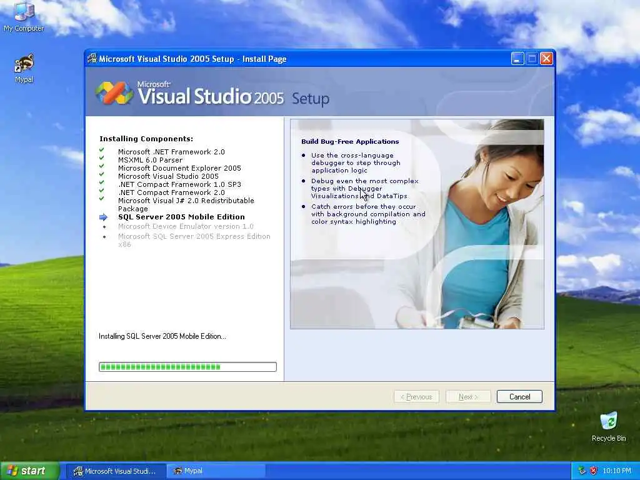Click the 'Debug even the most complex' bullet
640x480 pixels.
[x=365, y=189]
